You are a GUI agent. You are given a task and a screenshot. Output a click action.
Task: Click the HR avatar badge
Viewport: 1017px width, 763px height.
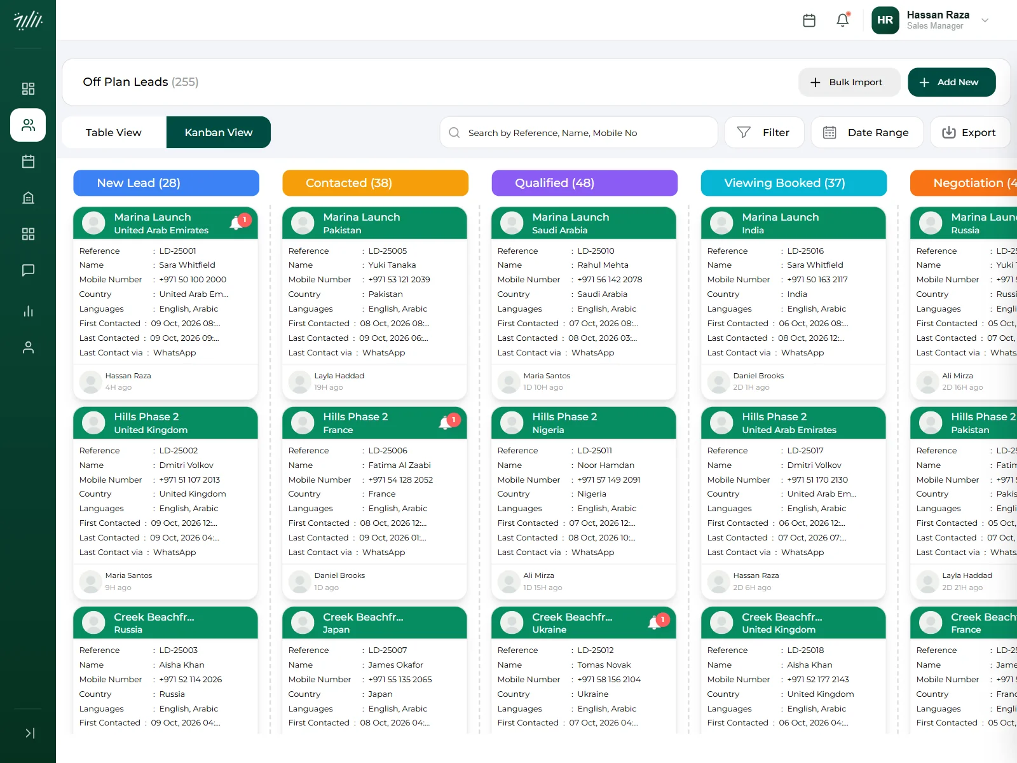885,20
